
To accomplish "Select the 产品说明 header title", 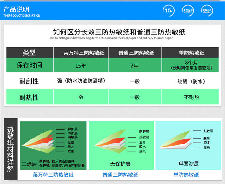I will 16,9.
